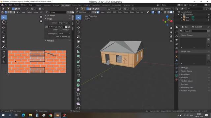Viewport: 211px width, 118px height.
Task: Open Object Data properties green triangle tab
Action: click(177, 76)
